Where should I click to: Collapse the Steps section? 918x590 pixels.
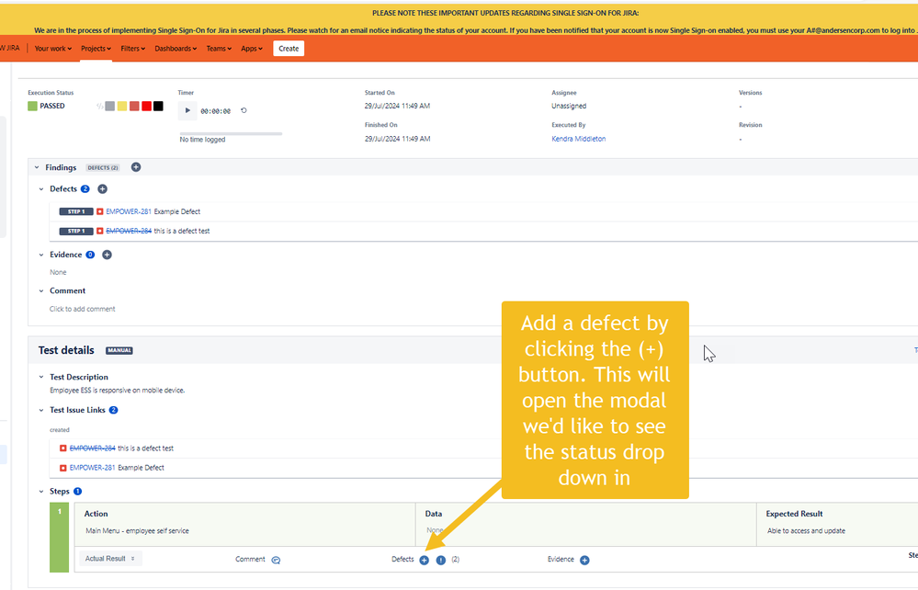coord(41,492)
